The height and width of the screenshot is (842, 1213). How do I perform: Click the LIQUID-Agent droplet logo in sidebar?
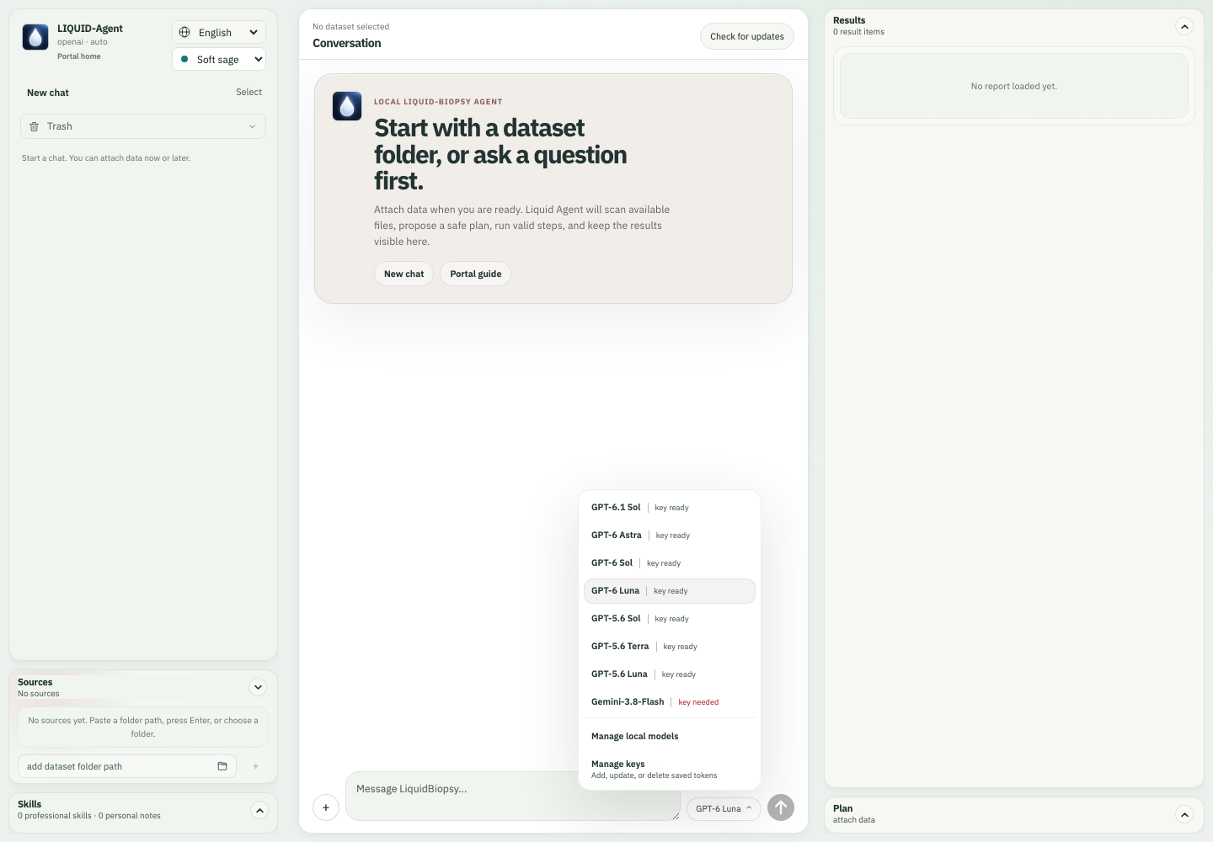pos(35,37)
